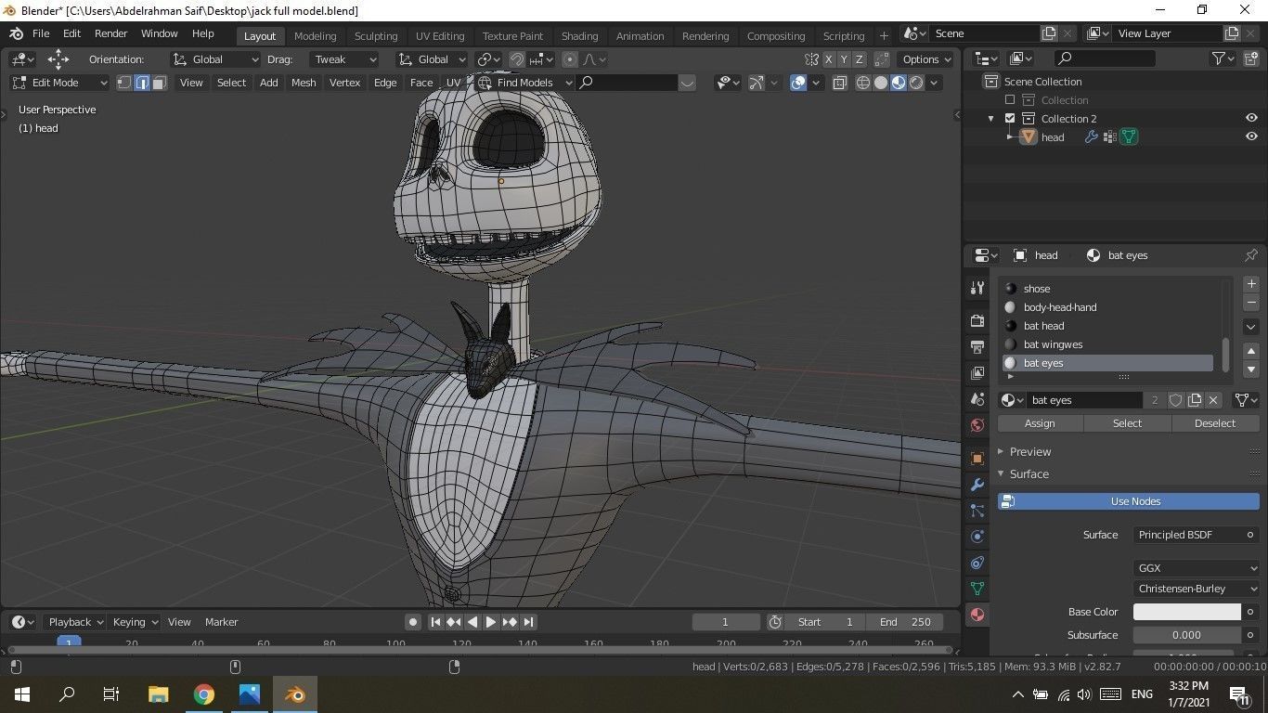Open Object properties tab
Viewport: 1268px width, 713px height.
click(x=977, y=459)
